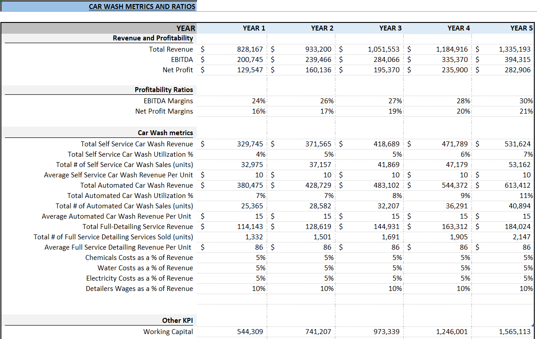Select the YEAR 3 column header
Screen dimensions: 537x339
(x=390, y=28)
